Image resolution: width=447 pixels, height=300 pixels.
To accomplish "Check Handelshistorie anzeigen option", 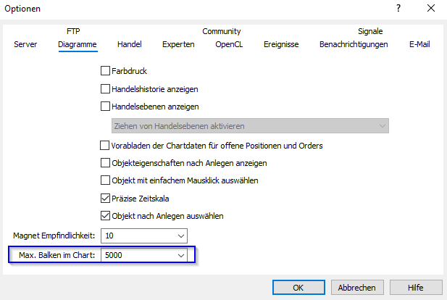I will [x=106, y=89].
